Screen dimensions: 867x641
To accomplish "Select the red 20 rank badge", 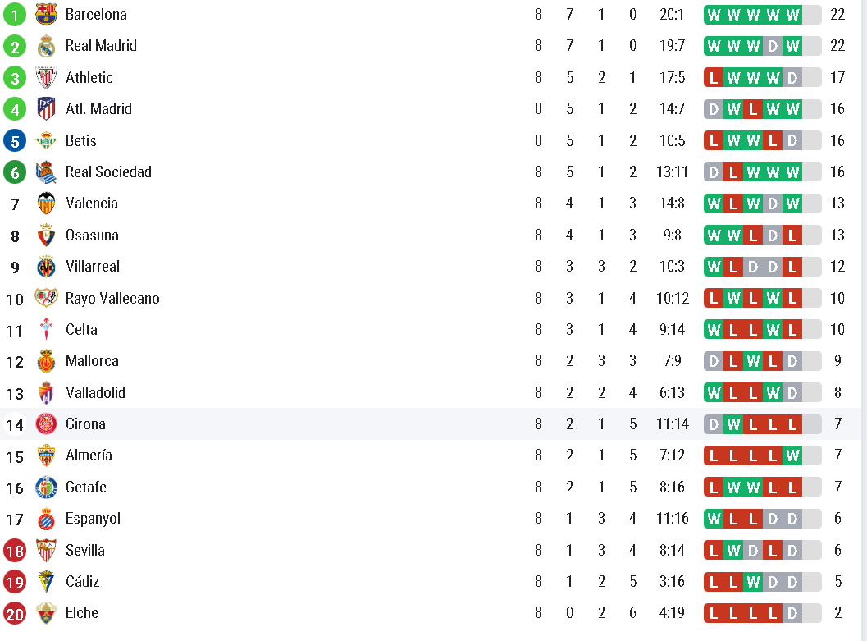I will coord(15,613).
